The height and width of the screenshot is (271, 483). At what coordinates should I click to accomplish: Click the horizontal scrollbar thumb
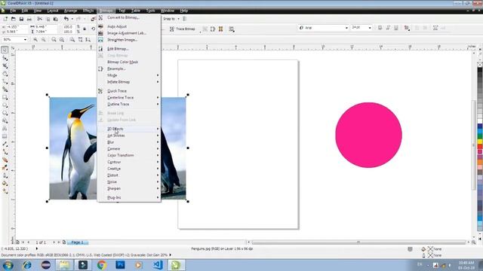pyautogui.click(x=358, y=242)
